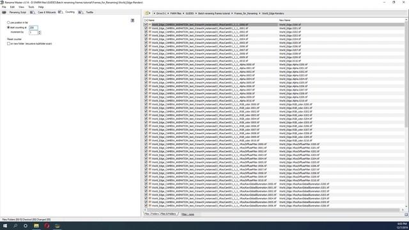The width and height of the screenshot is (409, 230).
Task: Switch to the Case & Wildcards tab
Action: coord(47,12)
